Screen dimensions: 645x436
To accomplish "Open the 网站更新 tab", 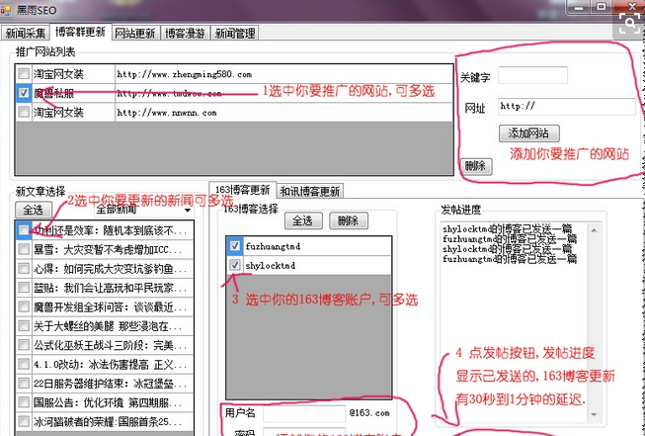I will click(135, 33).
